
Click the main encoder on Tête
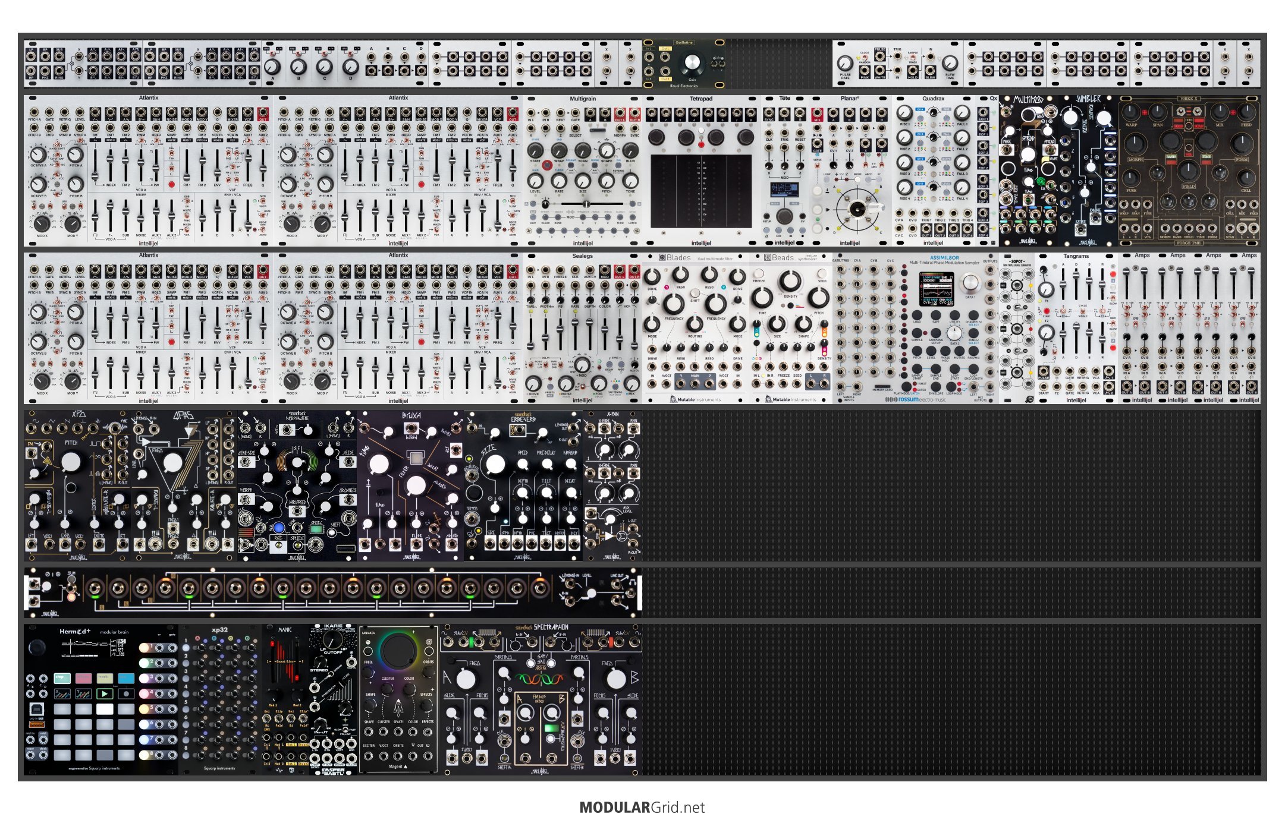coord(785,216)
